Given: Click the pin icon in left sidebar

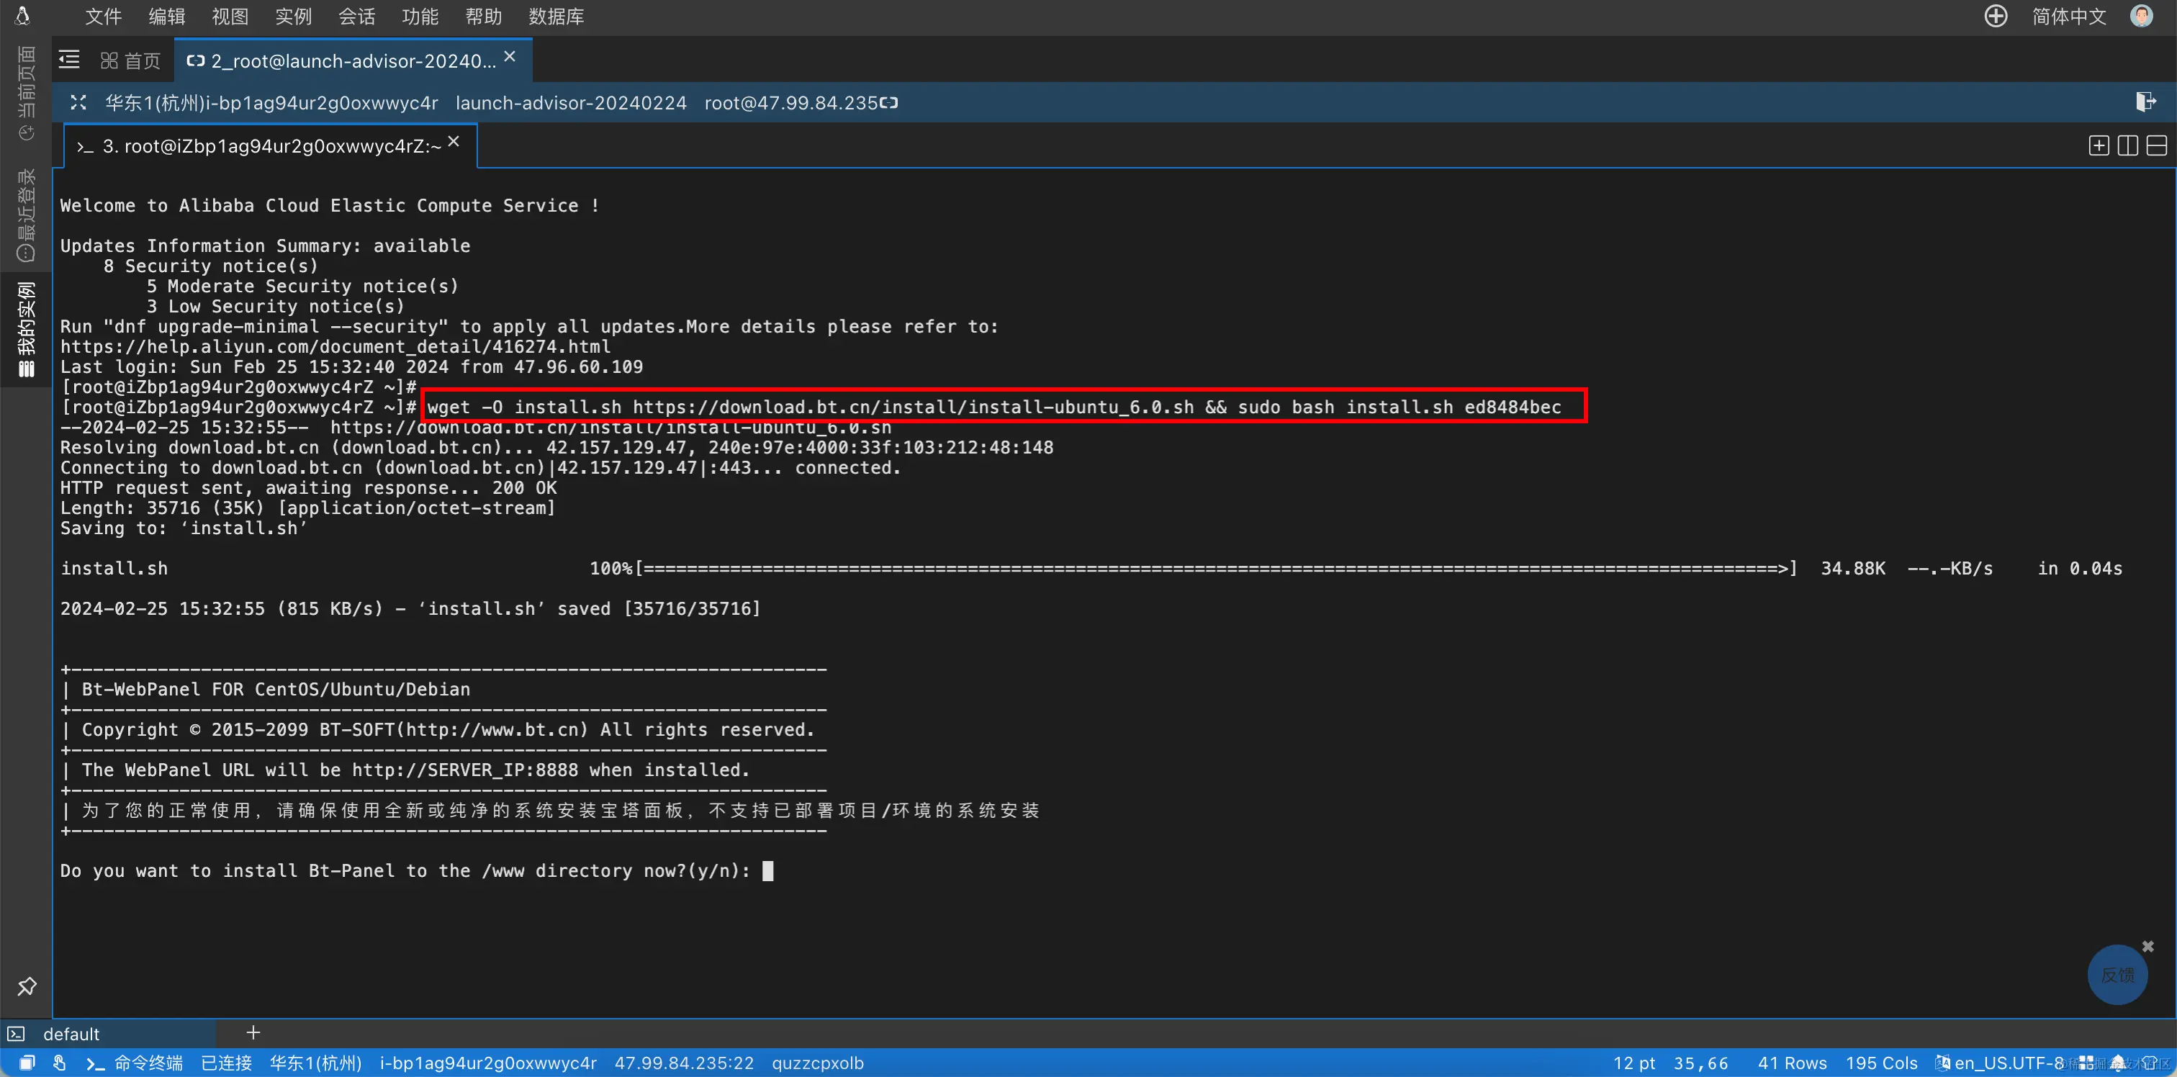Looking at the screenshot, I should click(27, 986).
